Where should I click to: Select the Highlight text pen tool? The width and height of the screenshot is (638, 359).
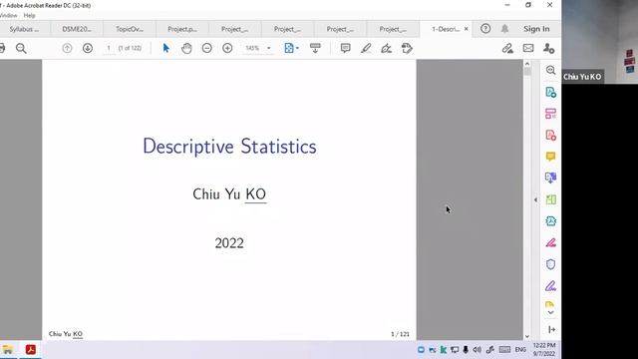366,48
